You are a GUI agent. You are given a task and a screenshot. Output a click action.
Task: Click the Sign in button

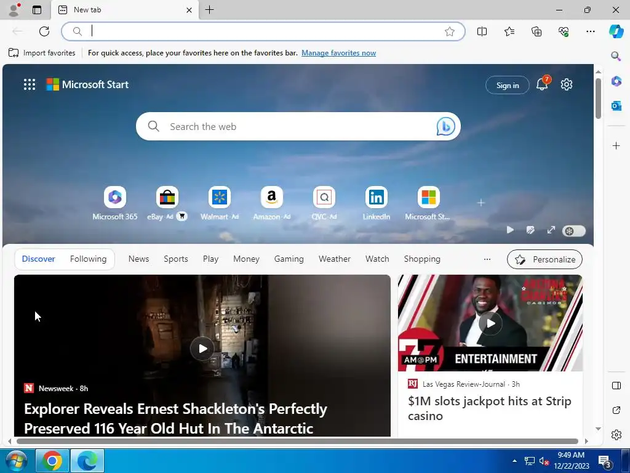(x=507, y=85)
